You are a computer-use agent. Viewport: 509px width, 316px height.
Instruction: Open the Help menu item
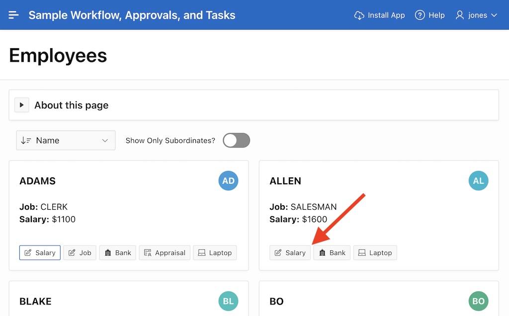pyautogui.click(x=436, y=15)
